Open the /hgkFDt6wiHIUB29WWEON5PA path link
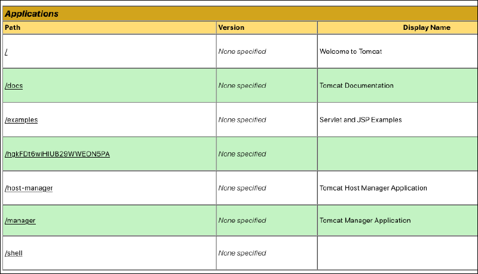Image resolution: width=478 pixels, height=274 pixels. click(57, 154)
